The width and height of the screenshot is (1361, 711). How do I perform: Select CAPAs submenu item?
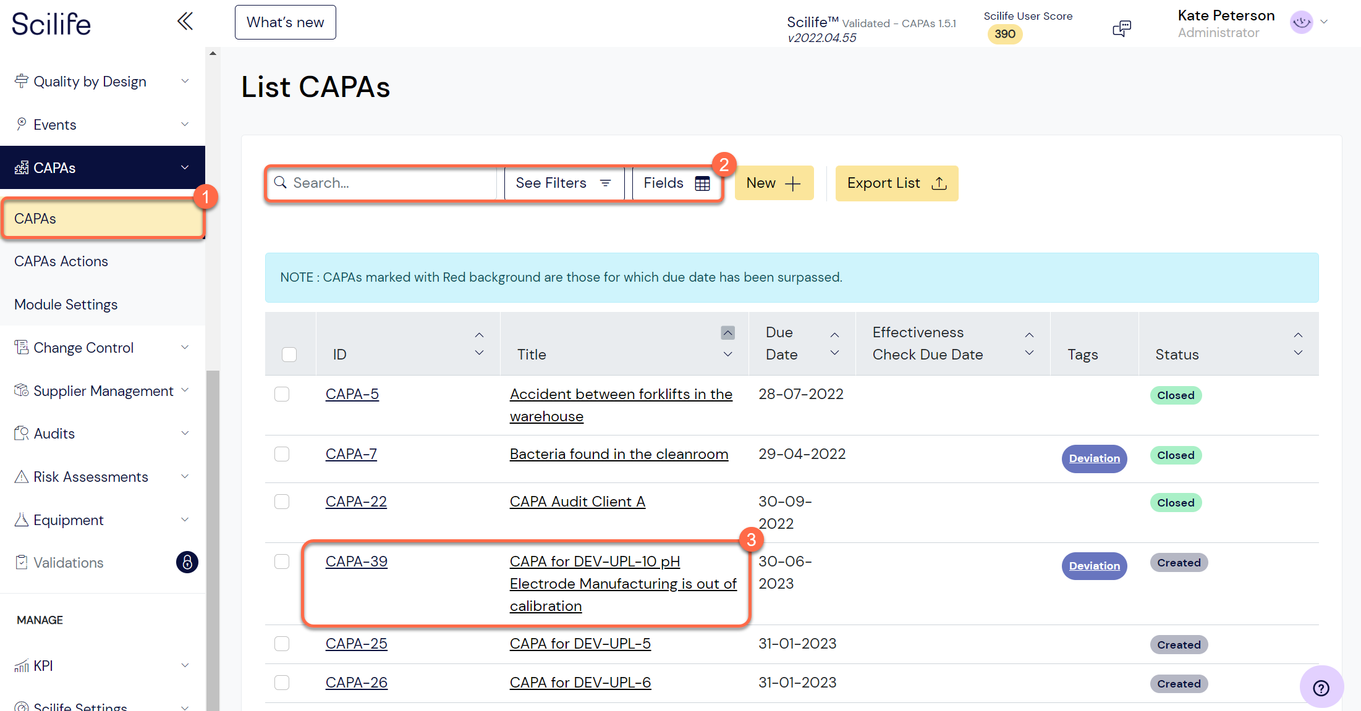coord(103,219)
